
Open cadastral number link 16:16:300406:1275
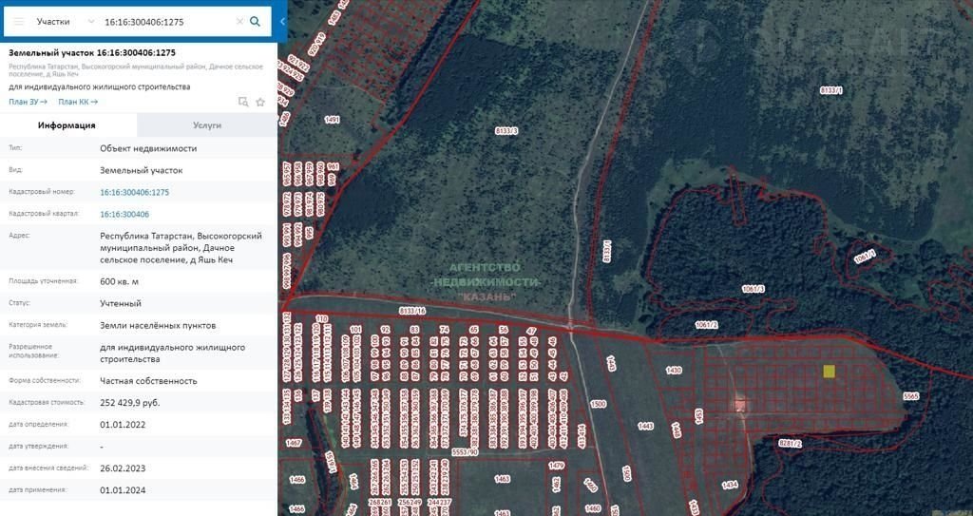tap(134, 192)
